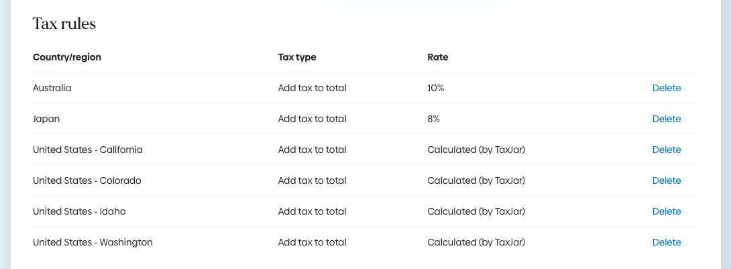The width and height of the screenshot is (731, 269).
Task: Click Japan's 8% rate value
Action: (433, 119)
